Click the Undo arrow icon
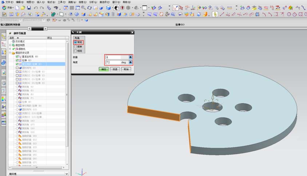This screenshot has height=176, width=307. (36, 8)
